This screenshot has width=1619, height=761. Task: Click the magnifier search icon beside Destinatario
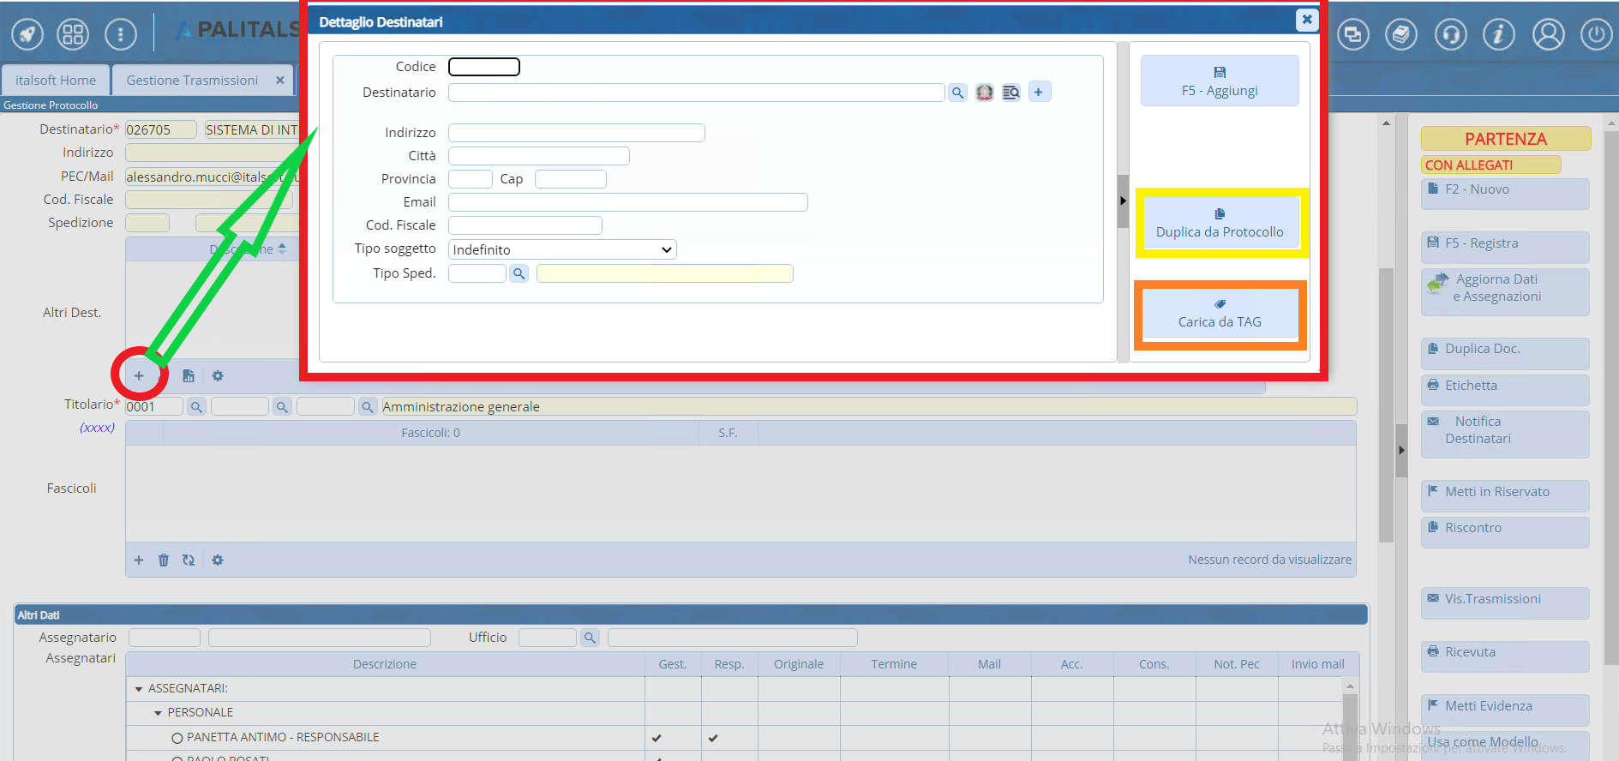(x=957, y=93)
